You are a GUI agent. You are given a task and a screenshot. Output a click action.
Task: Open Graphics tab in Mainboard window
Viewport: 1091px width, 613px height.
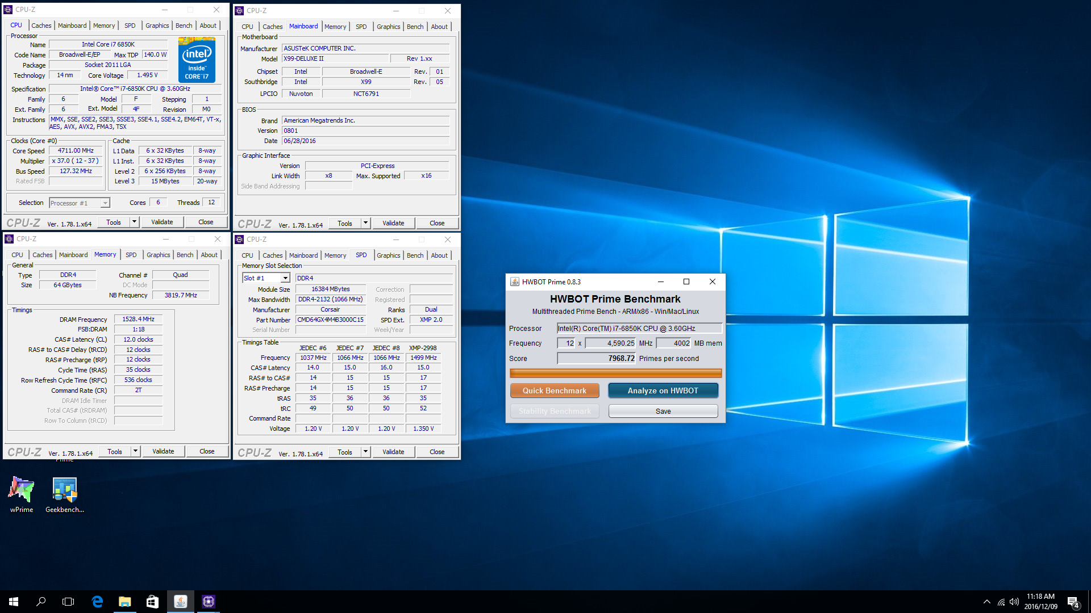pyautogui.click(x=389, y=27)
